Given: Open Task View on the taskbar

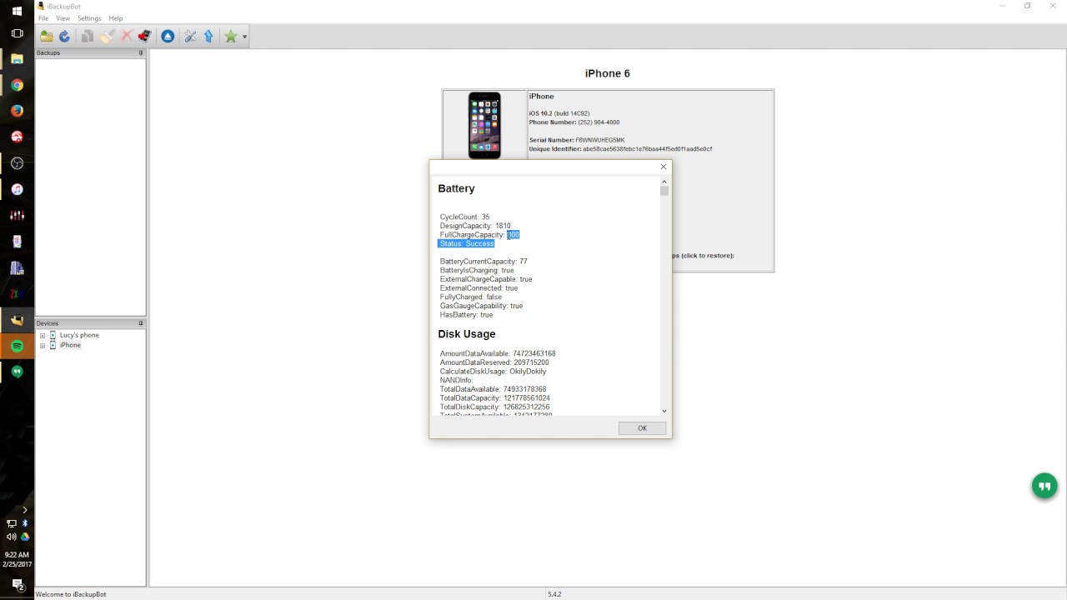Looking at the screenshot, I should tap(17, 33).
